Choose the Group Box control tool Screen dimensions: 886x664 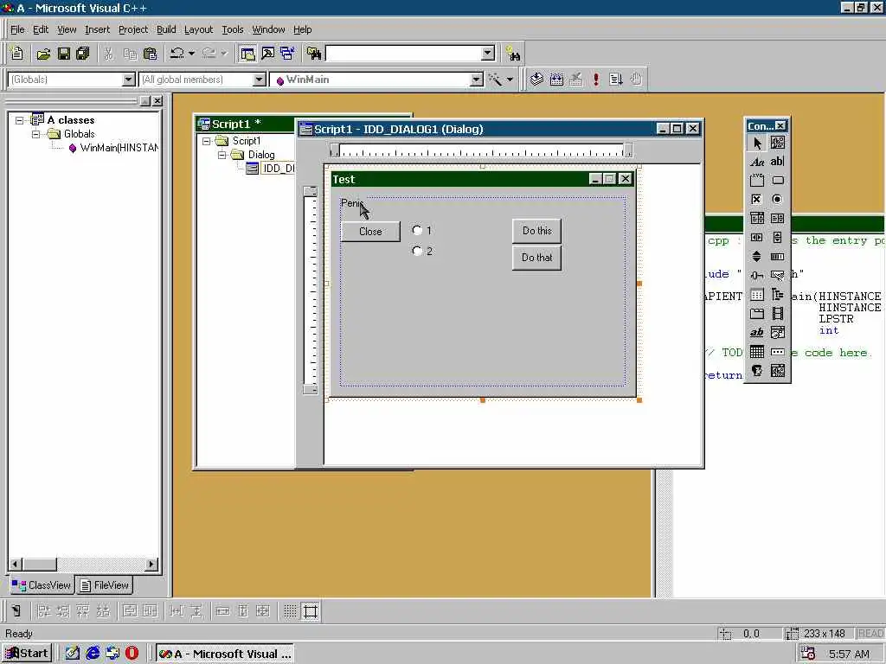(x=757, y=181)
